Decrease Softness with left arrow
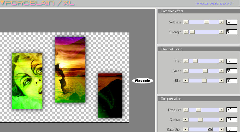 [x=186, y=22]
